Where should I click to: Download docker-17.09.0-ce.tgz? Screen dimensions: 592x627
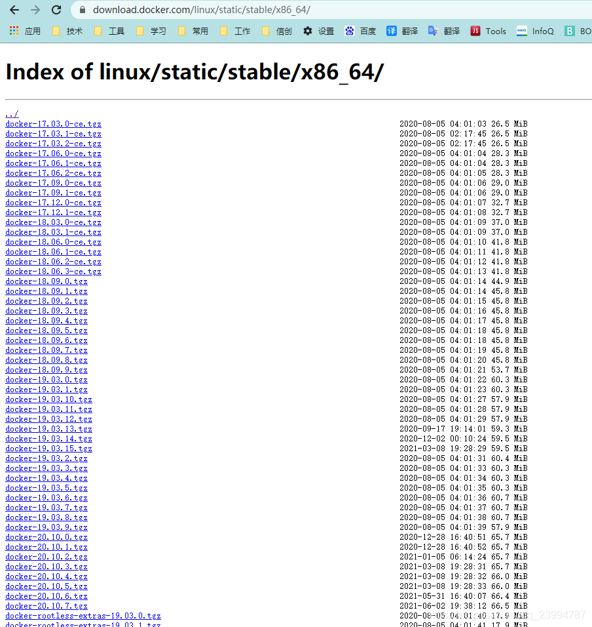[53, 183]
